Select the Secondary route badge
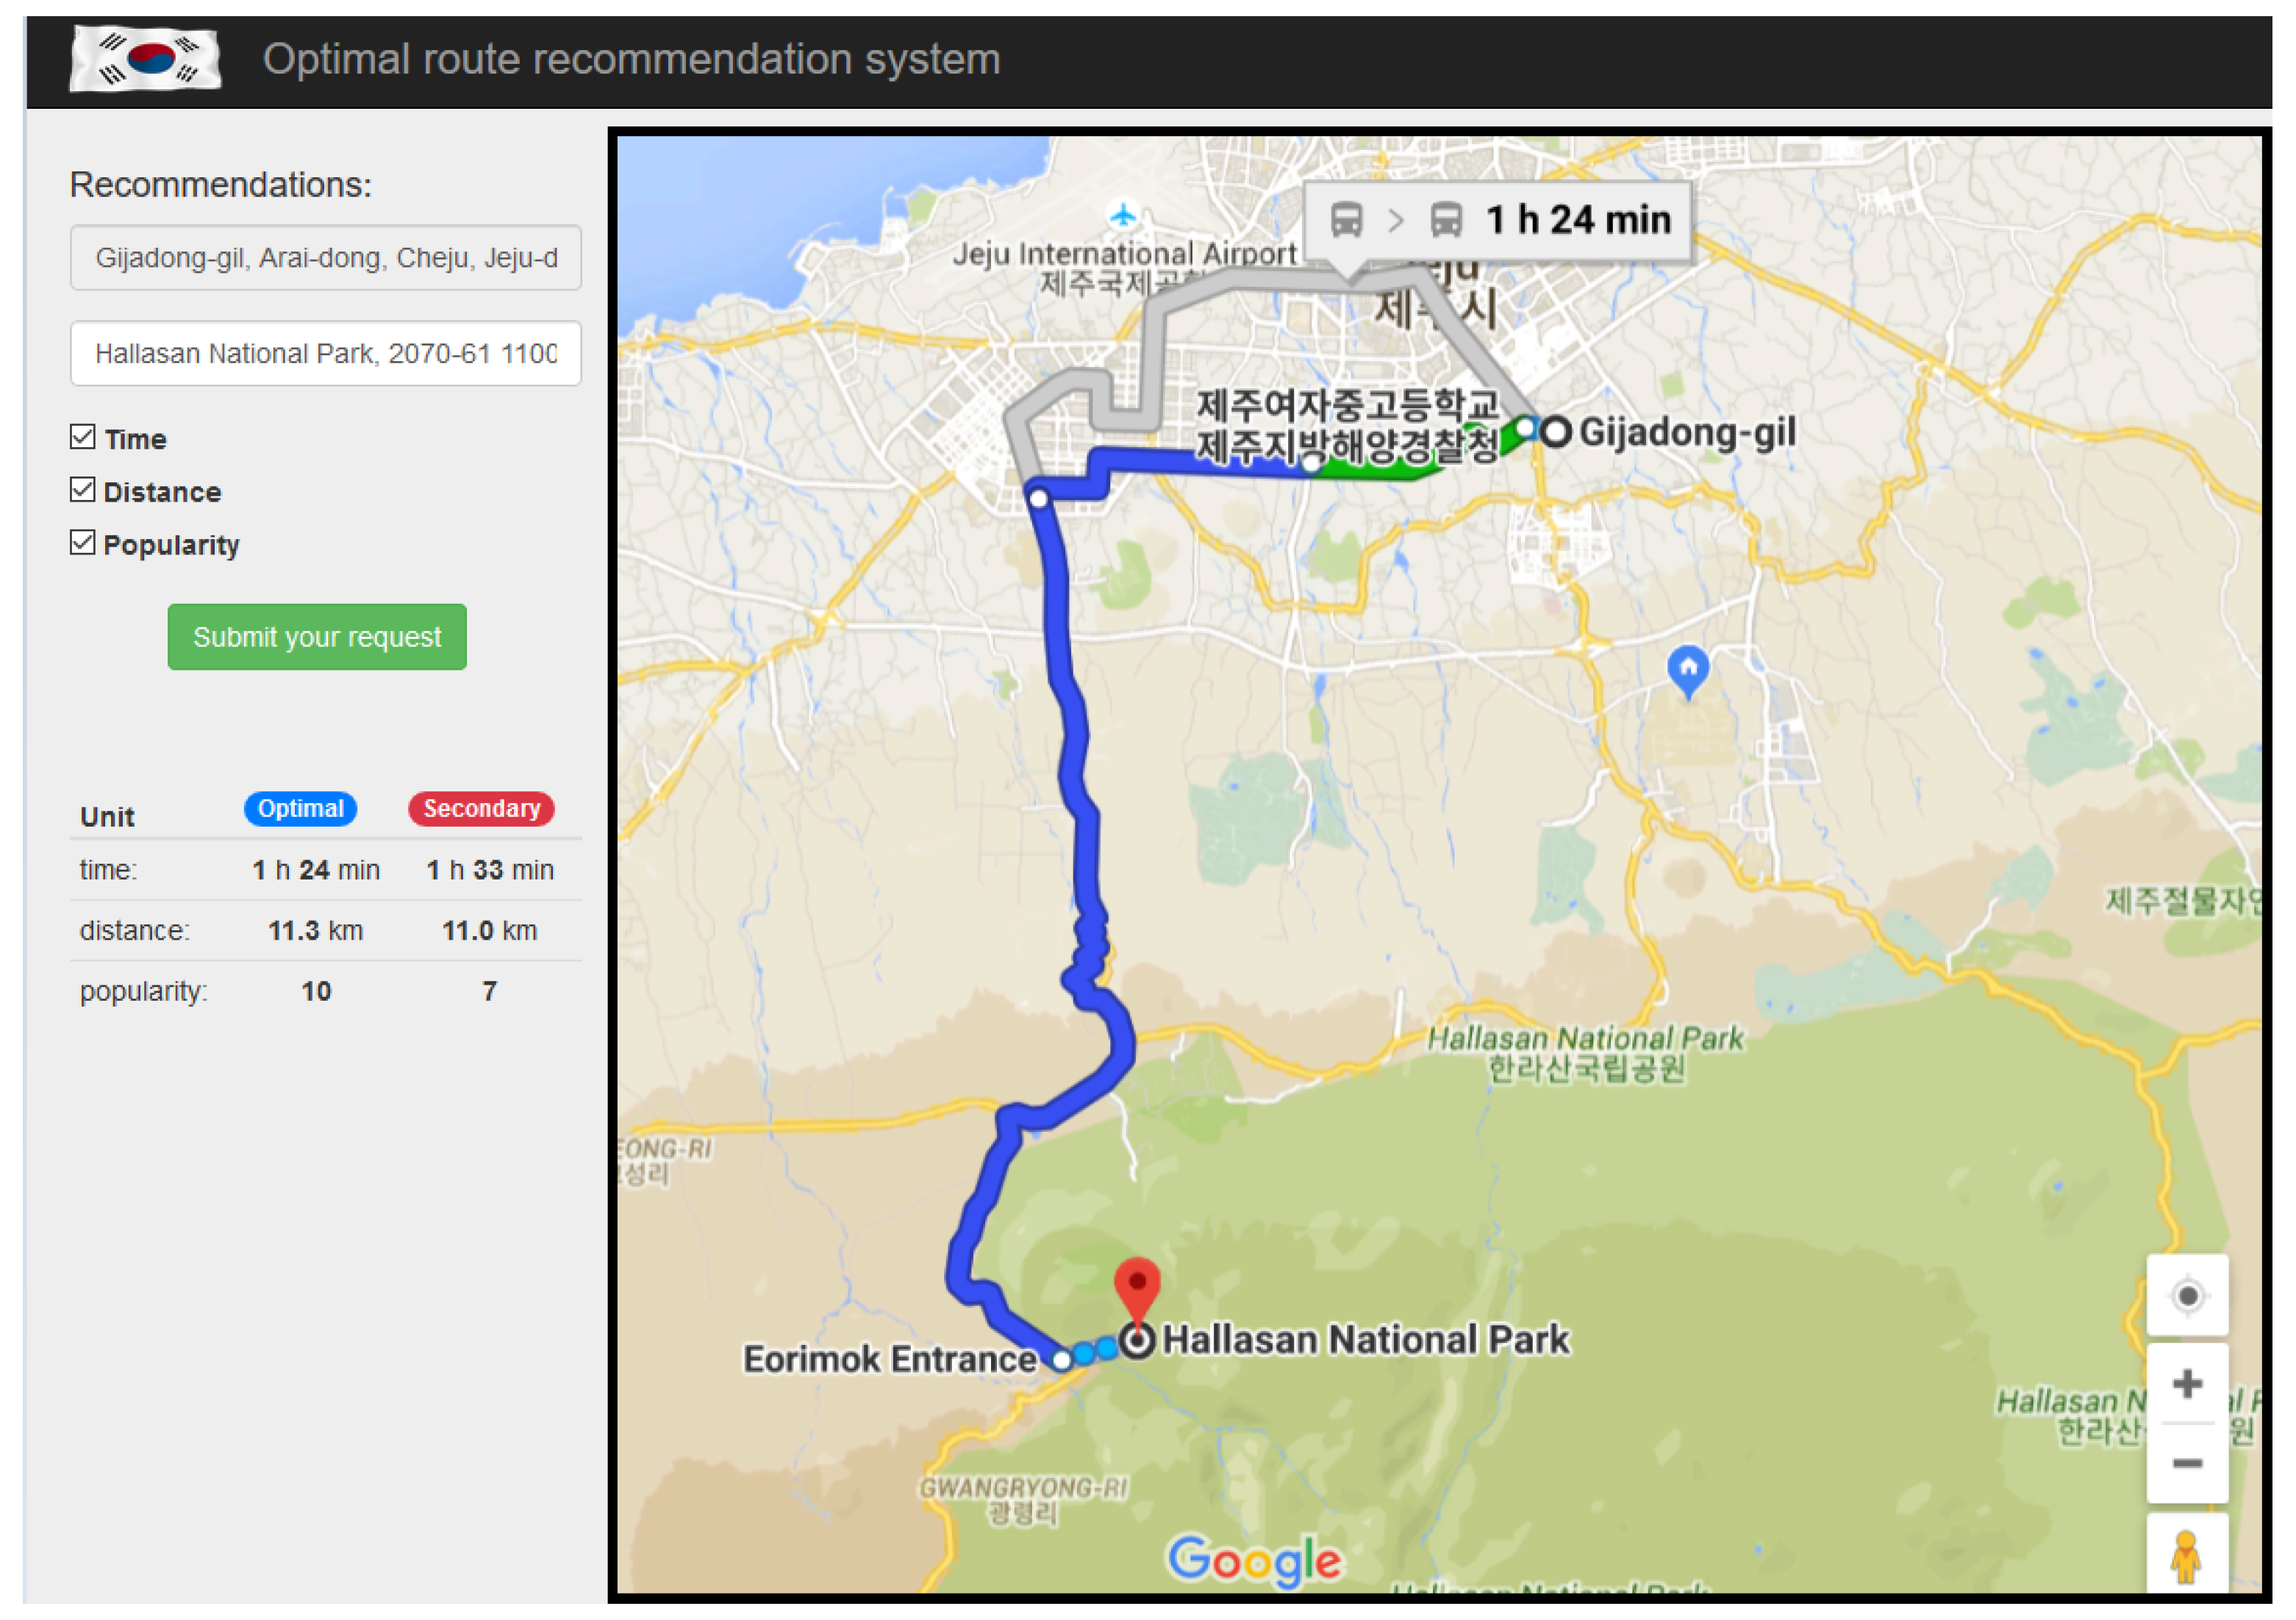2296x1620 pixels. click(481, 808)
